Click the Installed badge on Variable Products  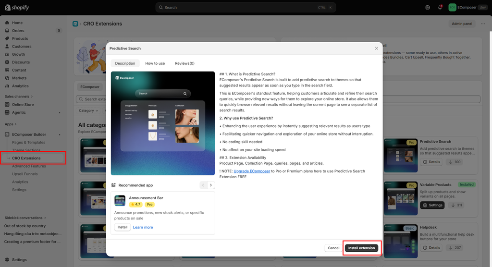pyautogui.click(x=467, y=184)
